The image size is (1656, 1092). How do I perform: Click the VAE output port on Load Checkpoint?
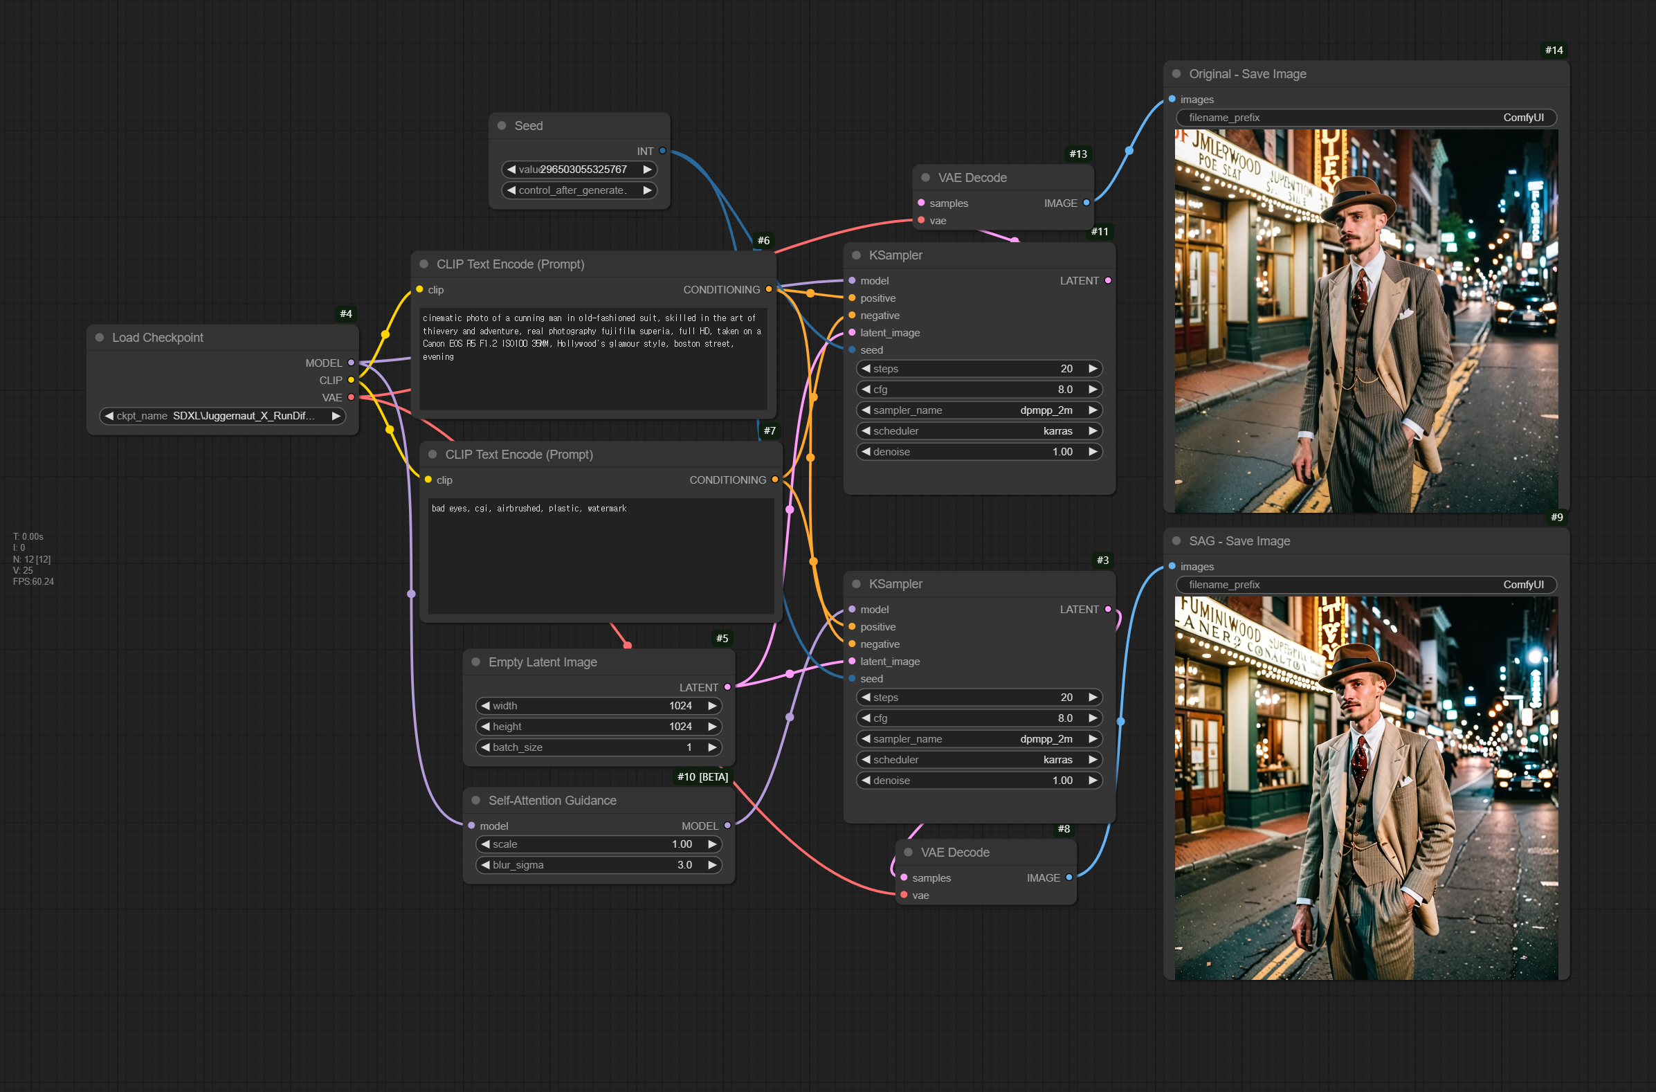point(351,397)
